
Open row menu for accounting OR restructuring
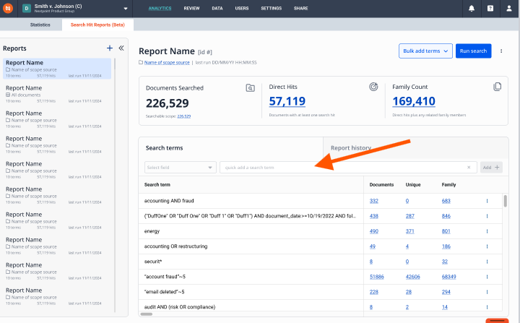(487, 246)
